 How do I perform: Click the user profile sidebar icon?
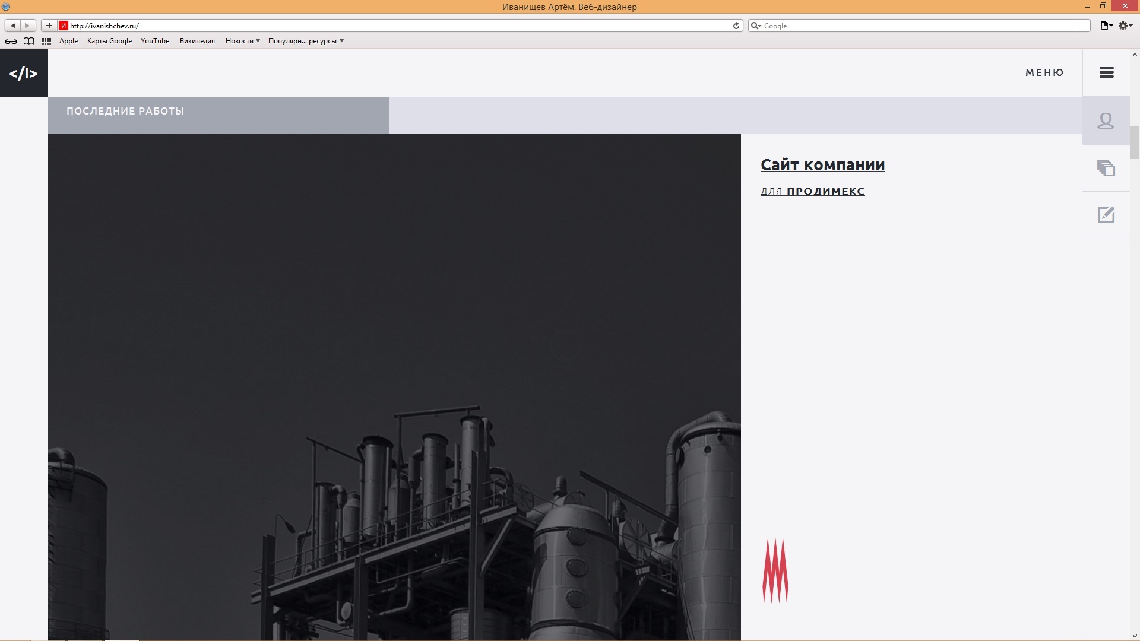(1106, 120)
